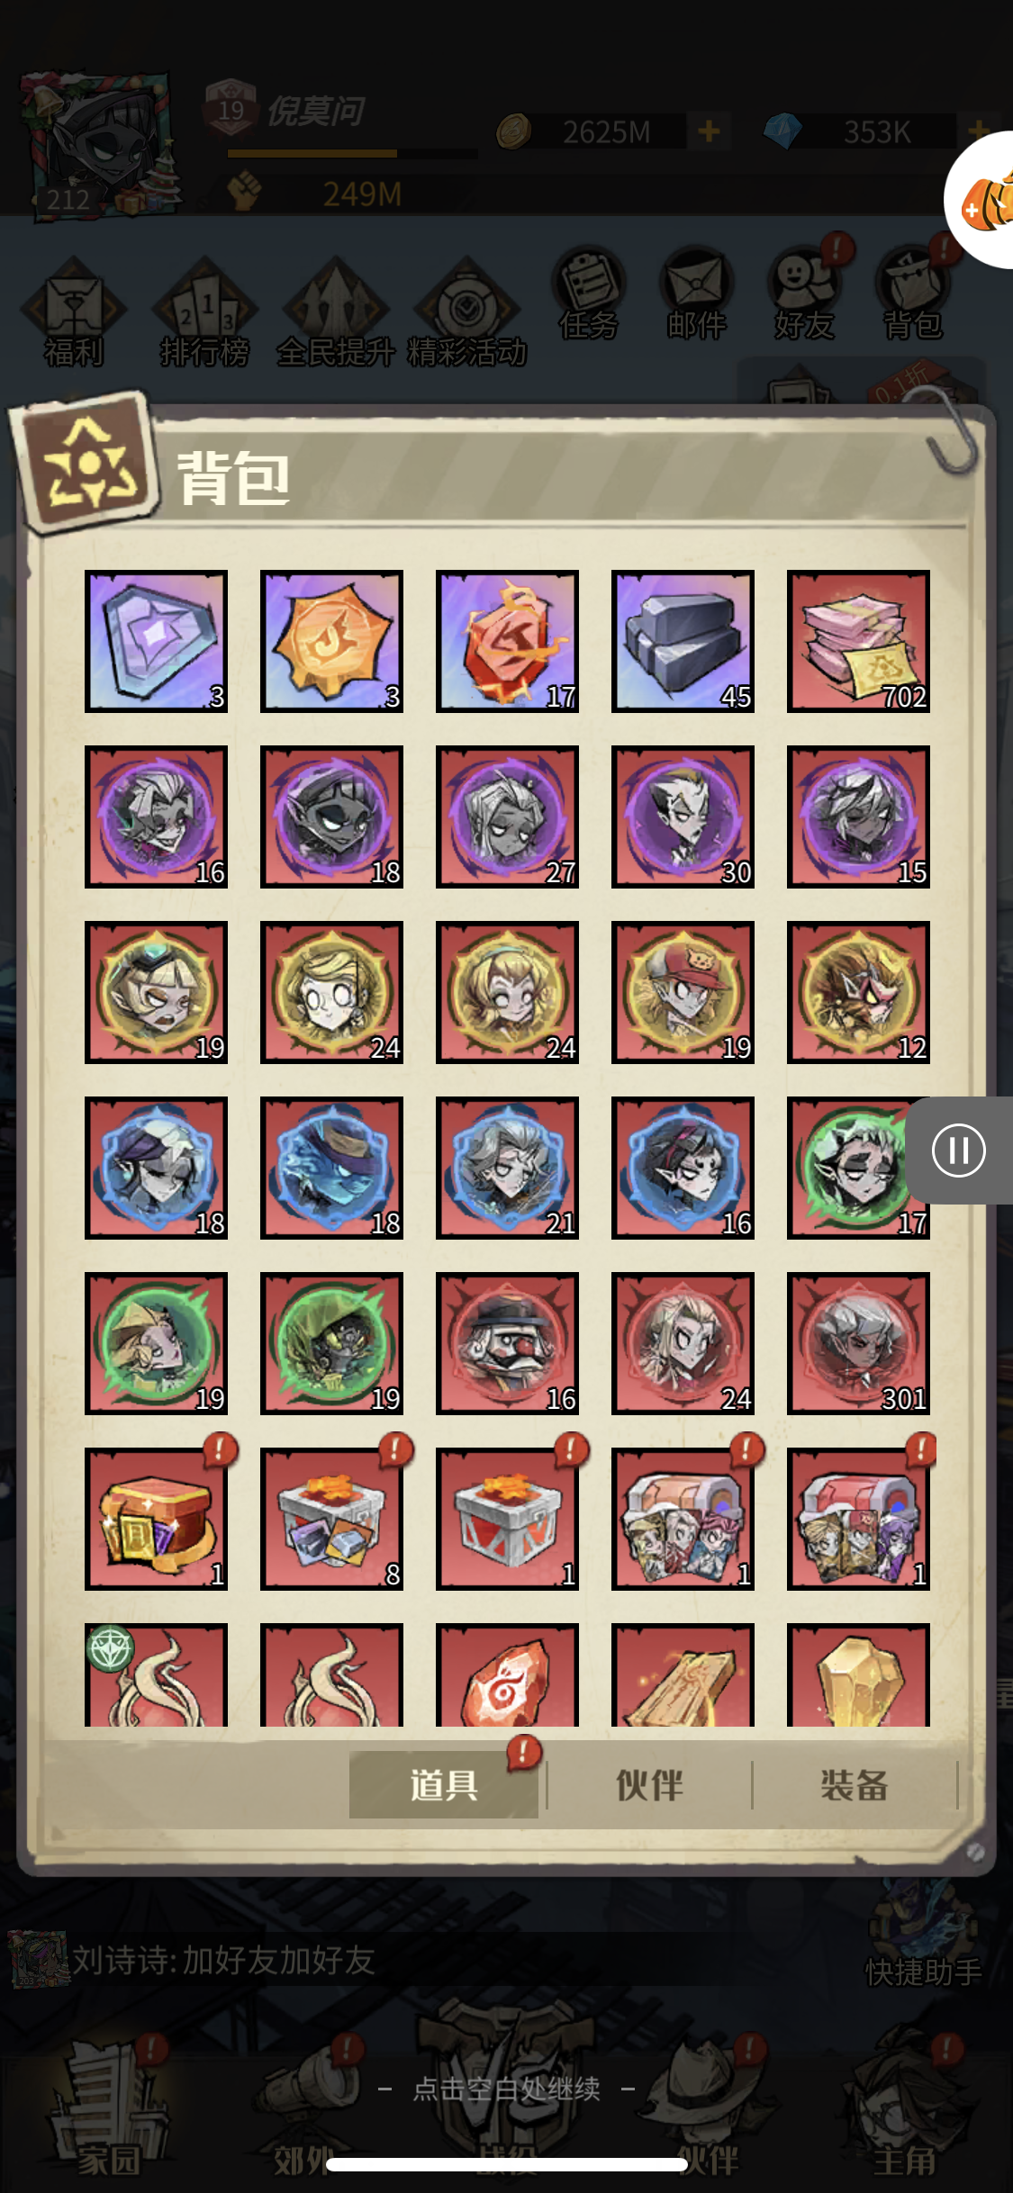Open the 好友 friends icon

(804, 294)
